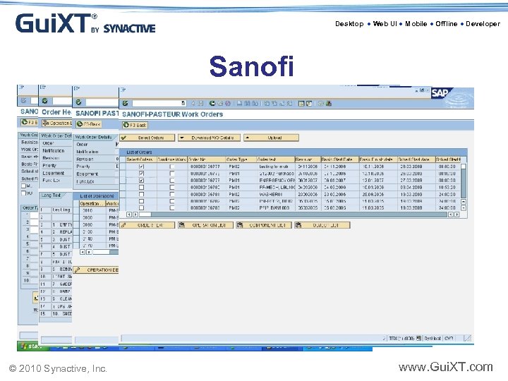Uncheck Select Orders for EMERGENCY GEN row
The width and height of the screenshot is (508, 381).
[141, 180]
